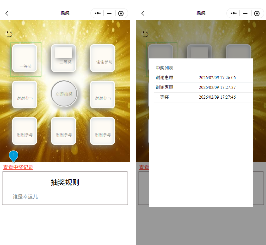Open the 查看中奖记录 link on the left screen

[18, 167]
